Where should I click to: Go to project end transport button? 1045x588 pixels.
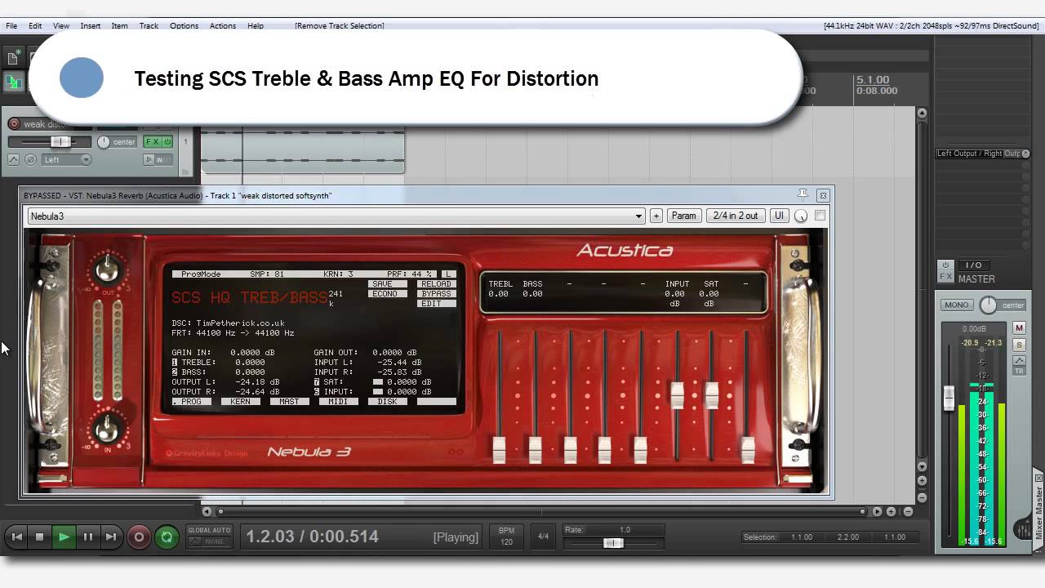(111, 537)
